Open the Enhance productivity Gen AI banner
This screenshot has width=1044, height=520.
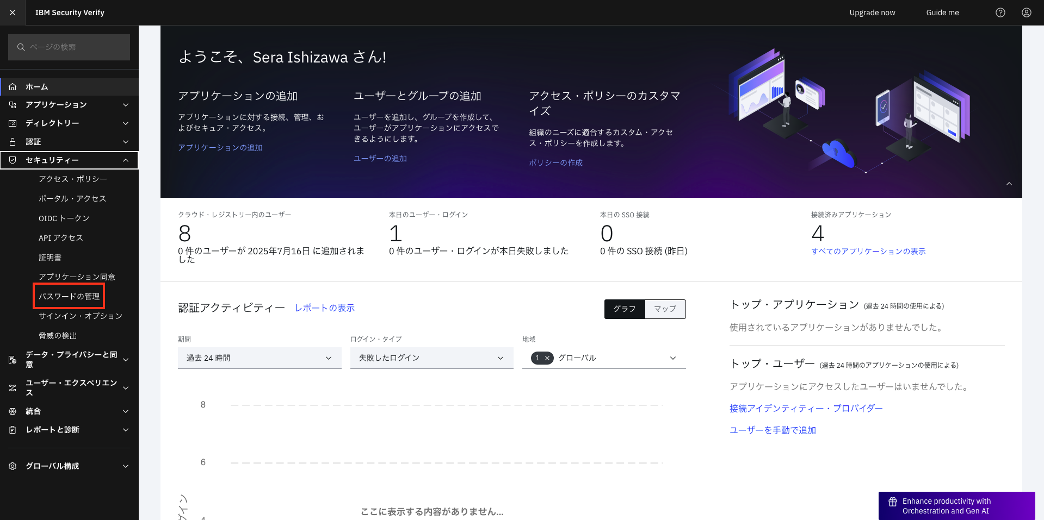click(x=957, y=506)
